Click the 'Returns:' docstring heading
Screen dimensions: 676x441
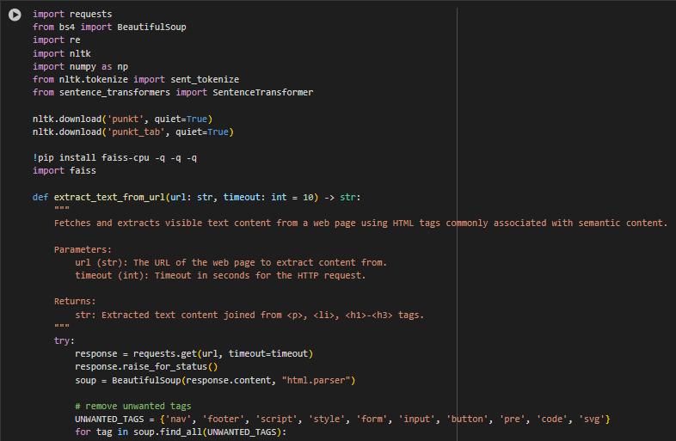click(x=75, y=302)
